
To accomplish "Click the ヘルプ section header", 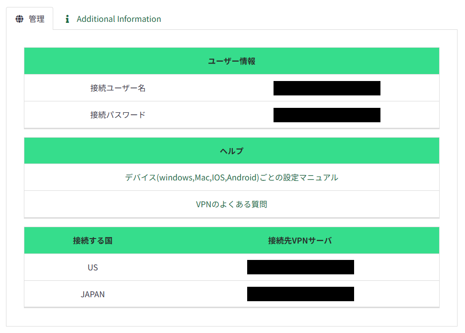I will [x=231, y=151].
